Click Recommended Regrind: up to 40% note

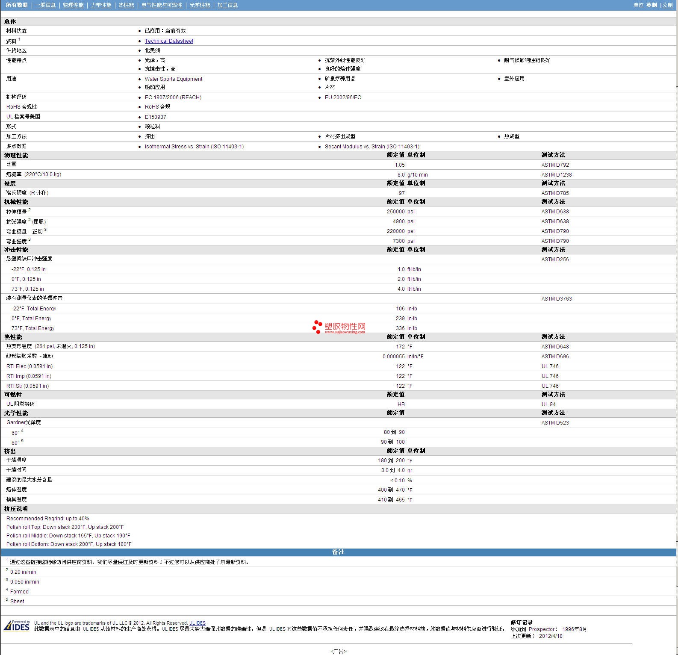[x=48, y=519]
